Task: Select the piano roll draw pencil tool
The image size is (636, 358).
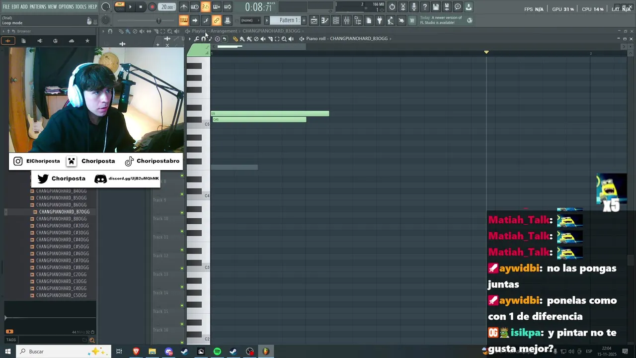Action: click(x=236, y=39)
